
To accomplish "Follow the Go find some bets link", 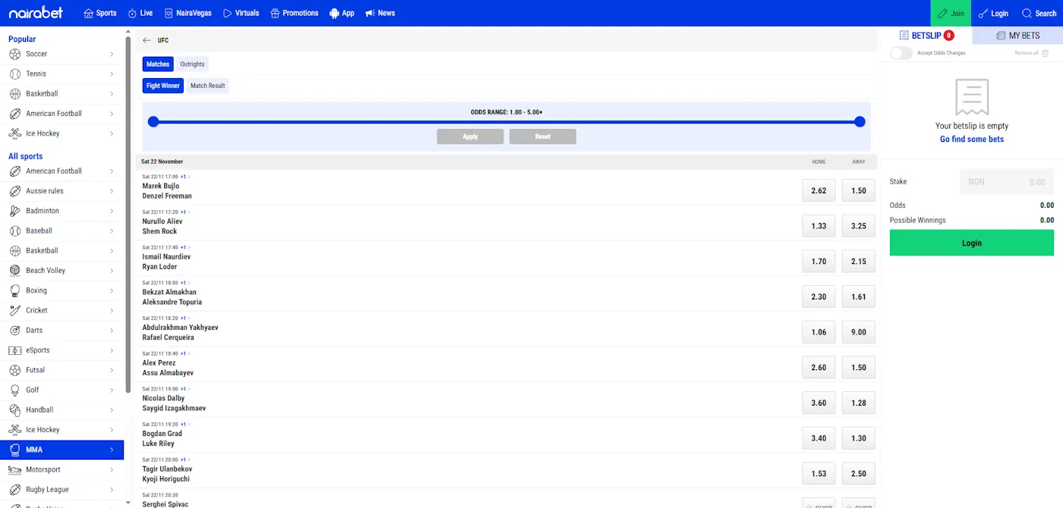I will [x=971, y=139].
